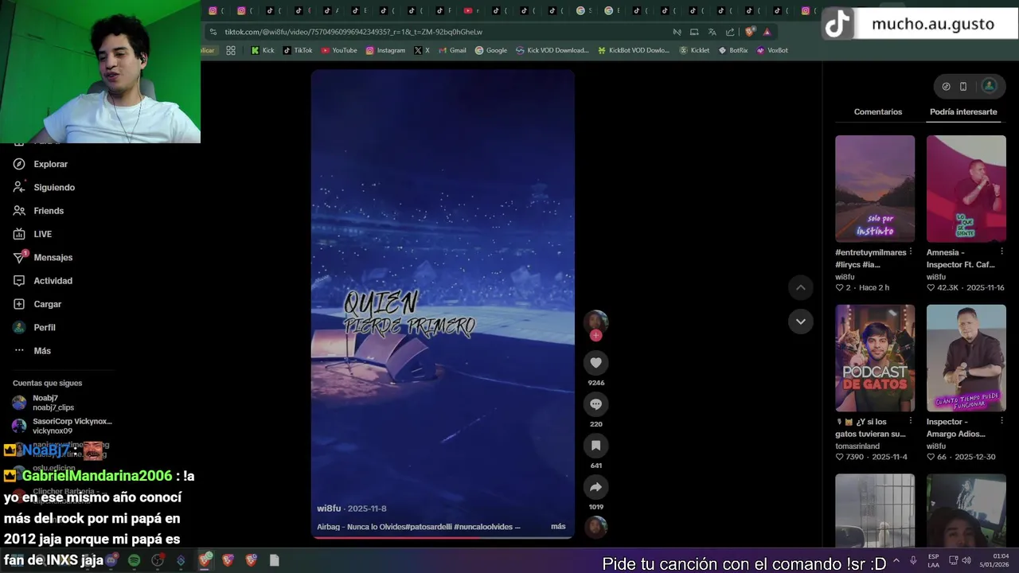Switch to the YouTube browser tab
The height and width of the screenshot is (573, 1019).
tap(471, 10)
